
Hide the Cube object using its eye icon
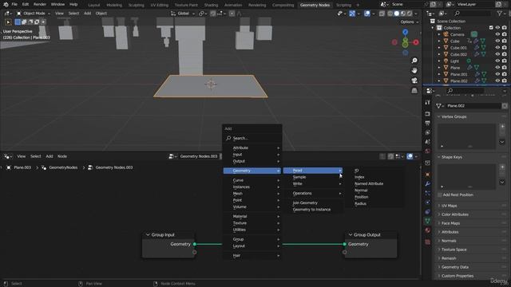click(497, 41)
